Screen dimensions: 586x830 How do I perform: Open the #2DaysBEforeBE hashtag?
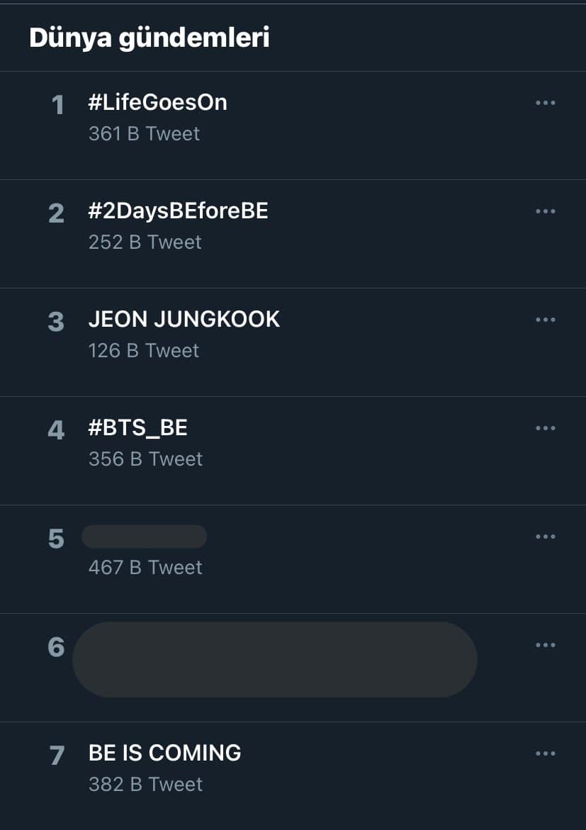click(x=178, y=211)
